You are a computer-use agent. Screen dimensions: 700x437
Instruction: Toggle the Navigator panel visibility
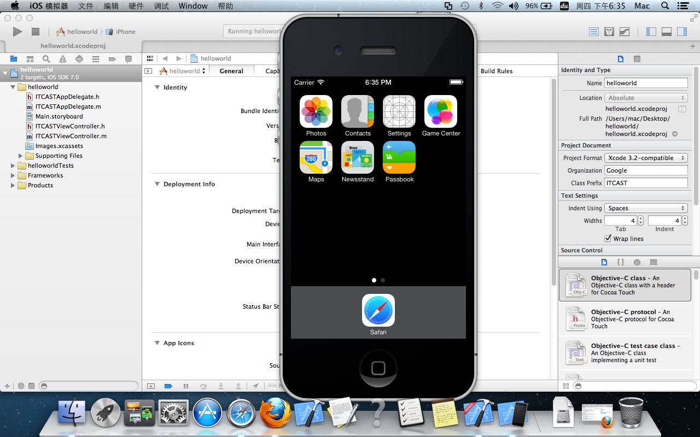(x=651, y=32)
